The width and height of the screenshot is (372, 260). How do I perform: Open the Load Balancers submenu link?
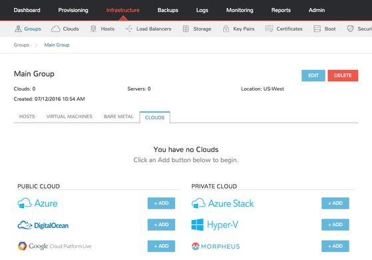point(154,29)
